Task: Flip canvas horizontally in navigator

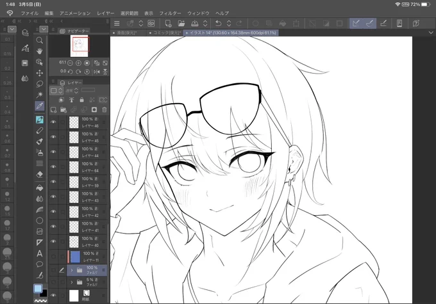Action: [x=96, y=72]
